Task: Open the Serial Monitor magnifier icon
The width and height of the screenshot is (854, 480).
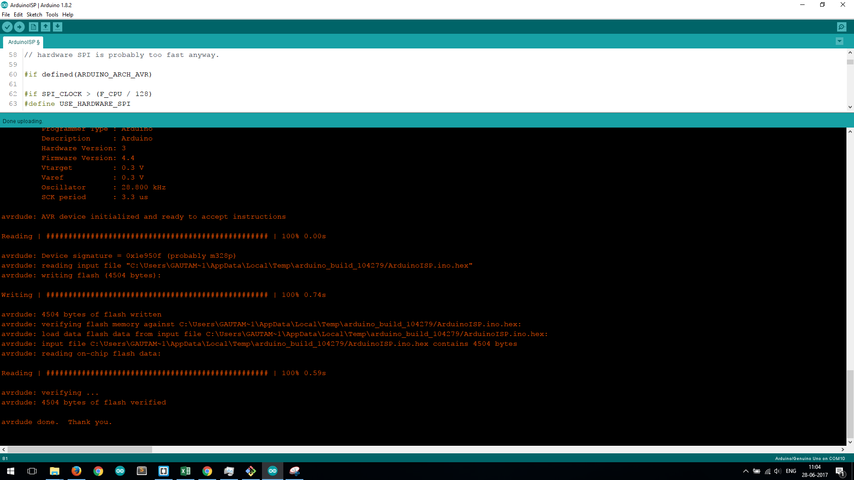Action: (842, 27)
